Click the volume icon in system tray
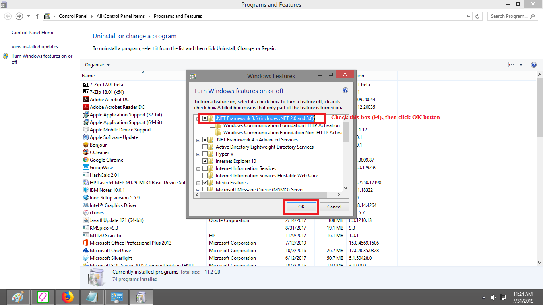Image resolution: width=543 pixels, height=305 pixels. [493, 297]
